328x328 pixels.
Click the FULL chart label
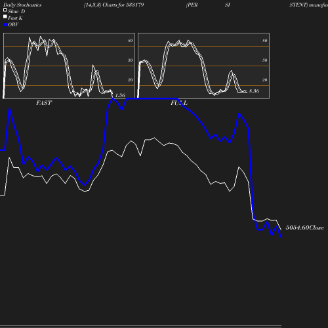[x=179, y=103]
